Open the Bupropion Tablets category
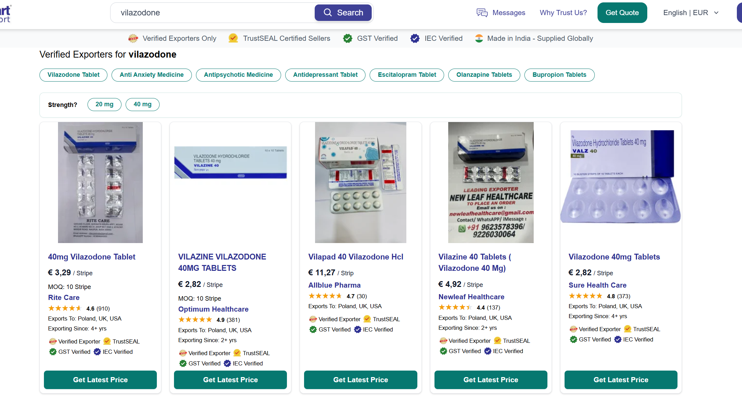Viewport: 742px width, 398px height. [559, 75]
